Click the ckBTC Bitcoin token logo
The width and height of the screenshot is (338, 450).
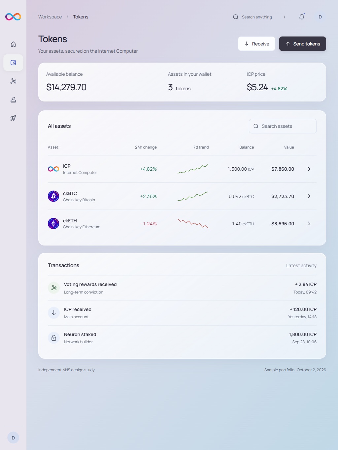tap(53, 196)
